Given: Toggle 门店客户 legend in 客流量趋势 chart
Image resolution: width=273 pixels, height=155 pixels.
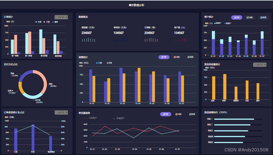Looking at the screenshot, I should click(x=91, y=118).
